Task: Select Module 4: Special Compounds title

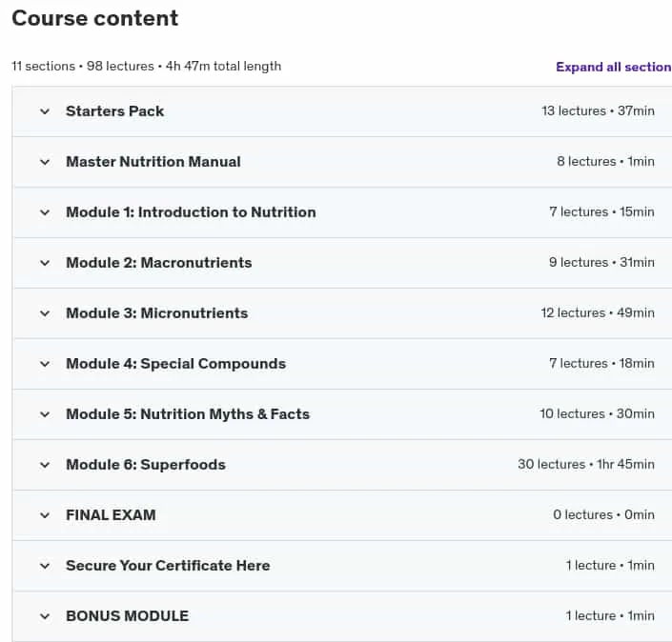Action: [175, 364]
